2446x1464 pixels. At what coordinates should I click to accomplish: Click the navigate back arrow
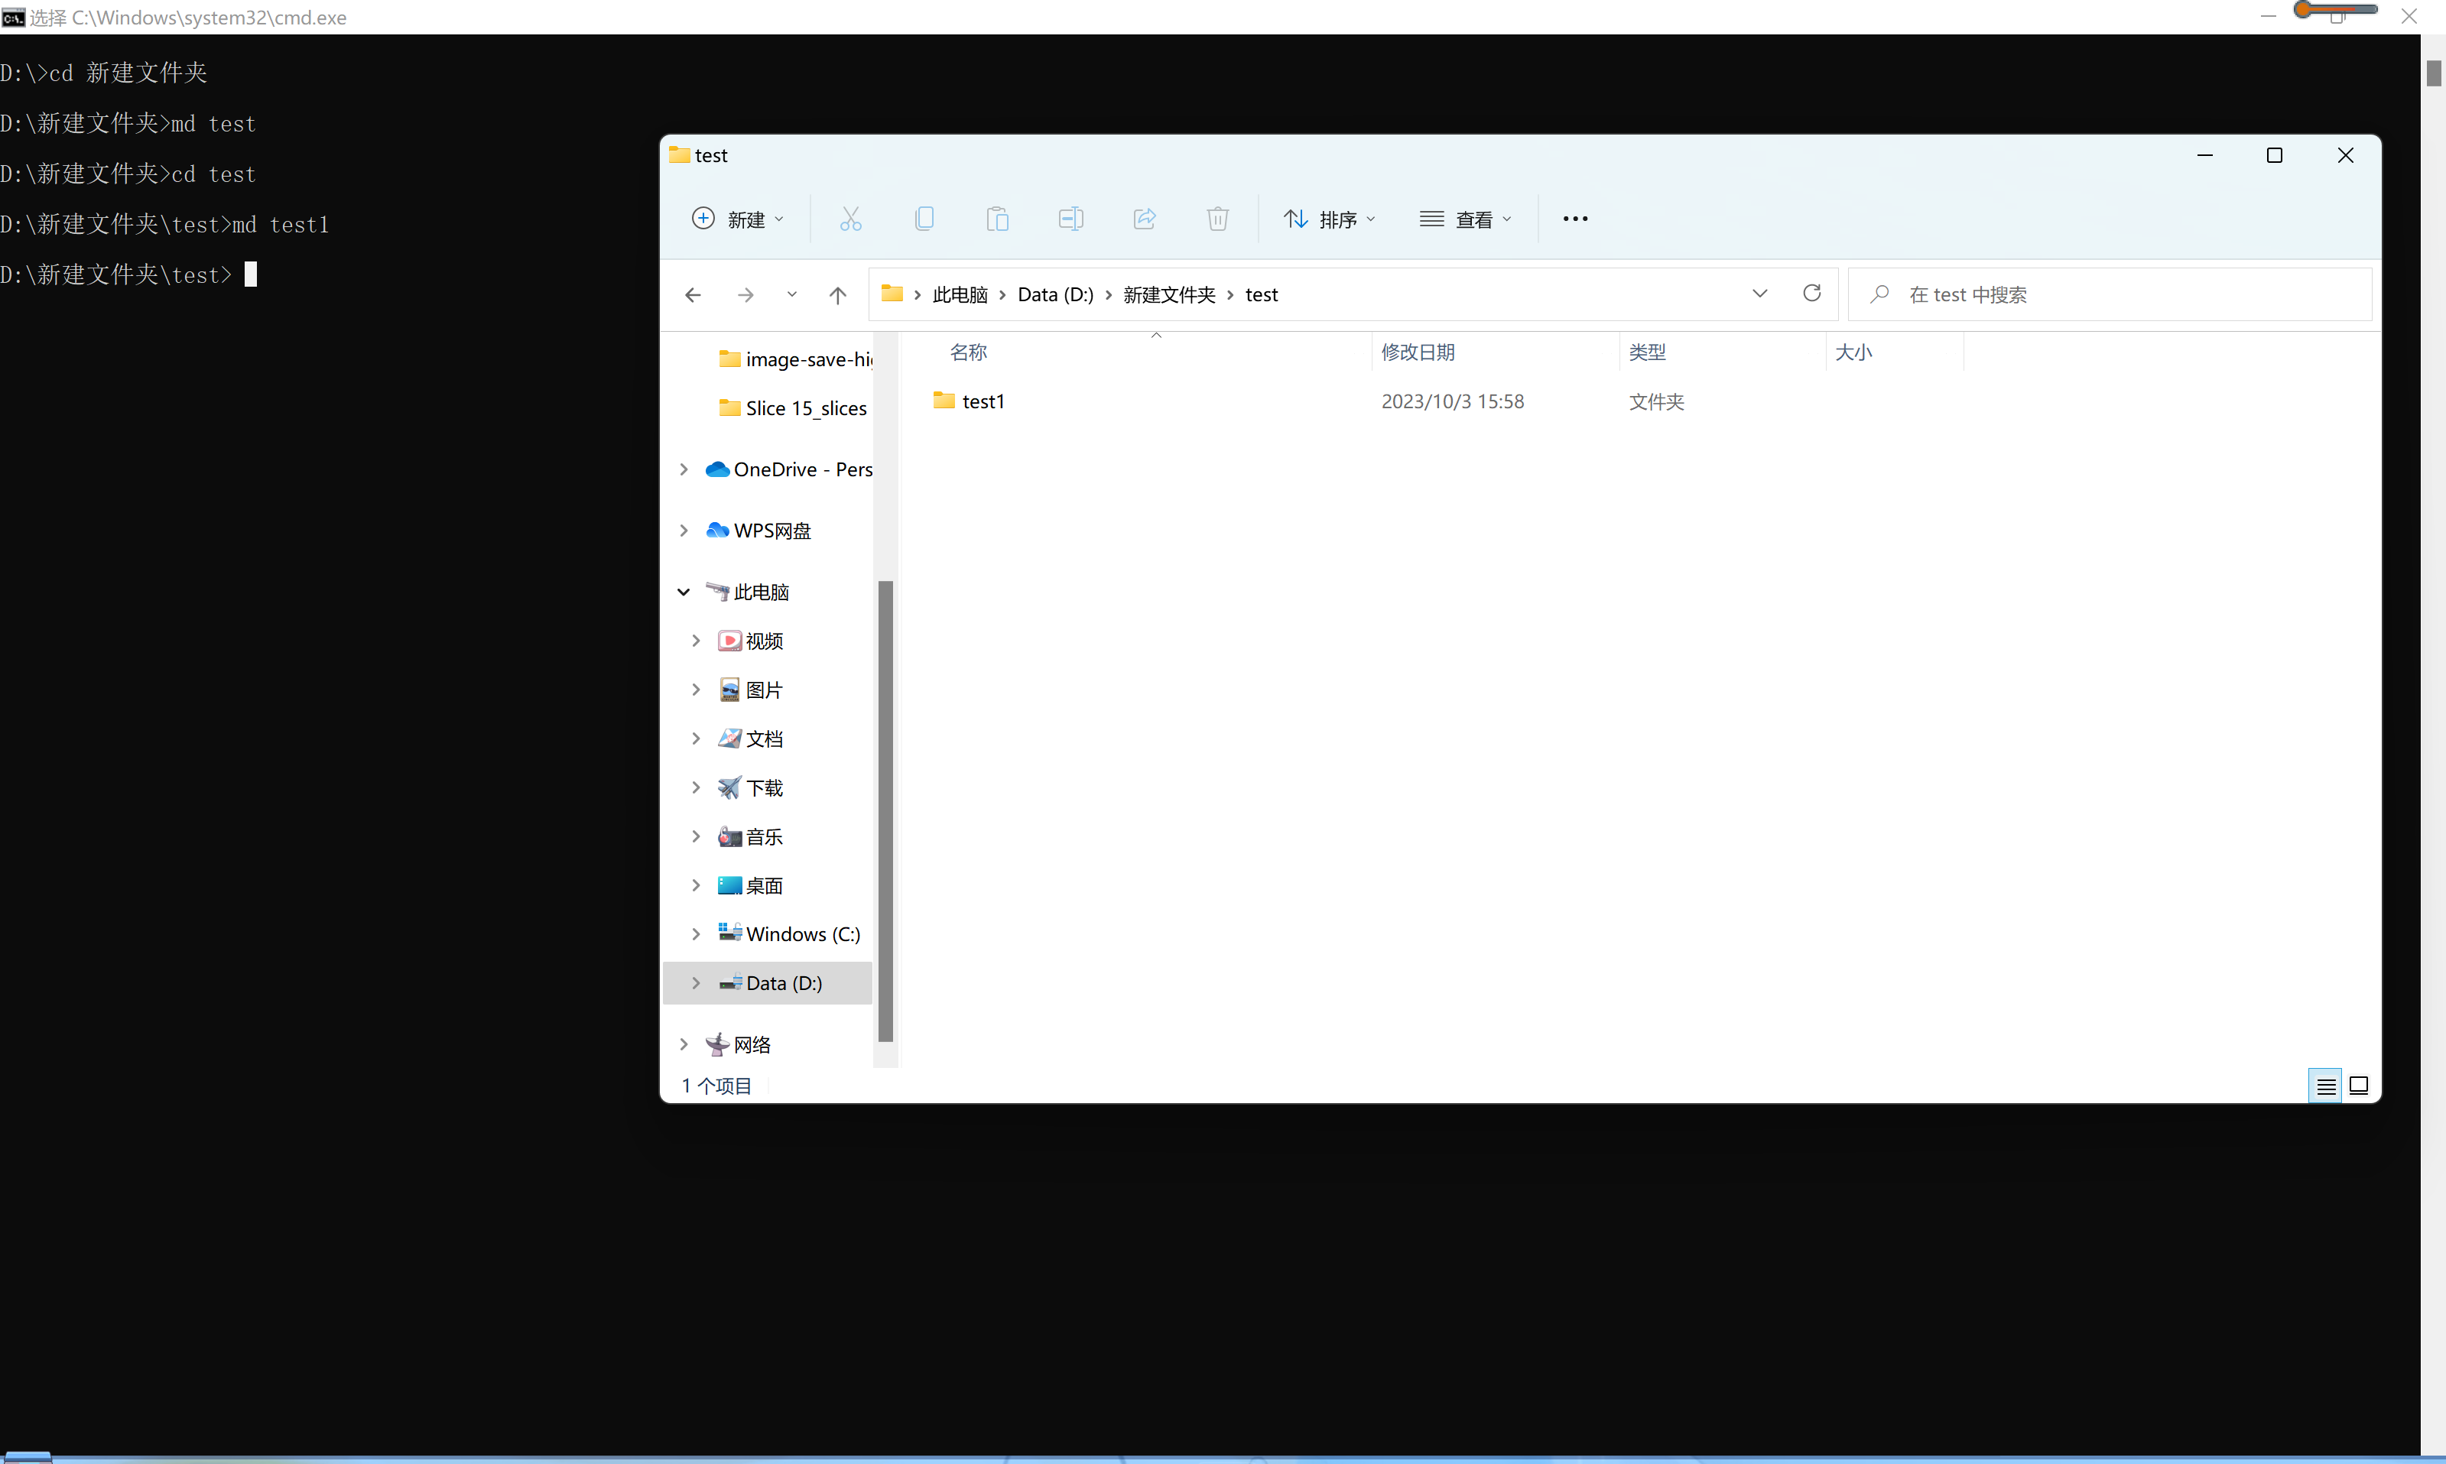pos(692,294)
